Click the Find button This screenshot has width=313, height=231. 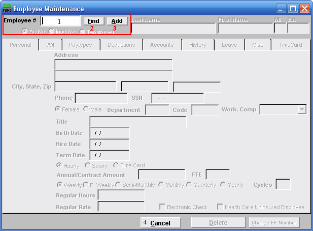coord(93,21)
